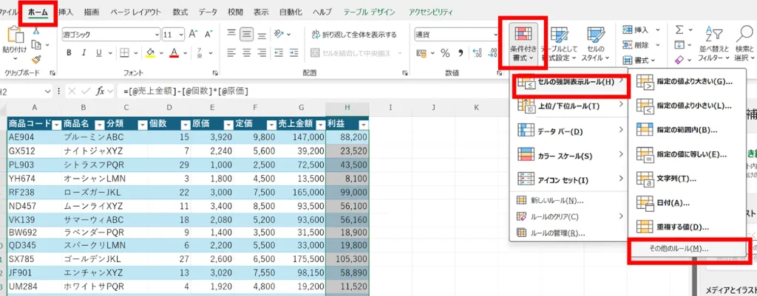The width and height of the screenshot is (757, 296).
Task: Click the Bold formatting button
Action: [69, 52]
